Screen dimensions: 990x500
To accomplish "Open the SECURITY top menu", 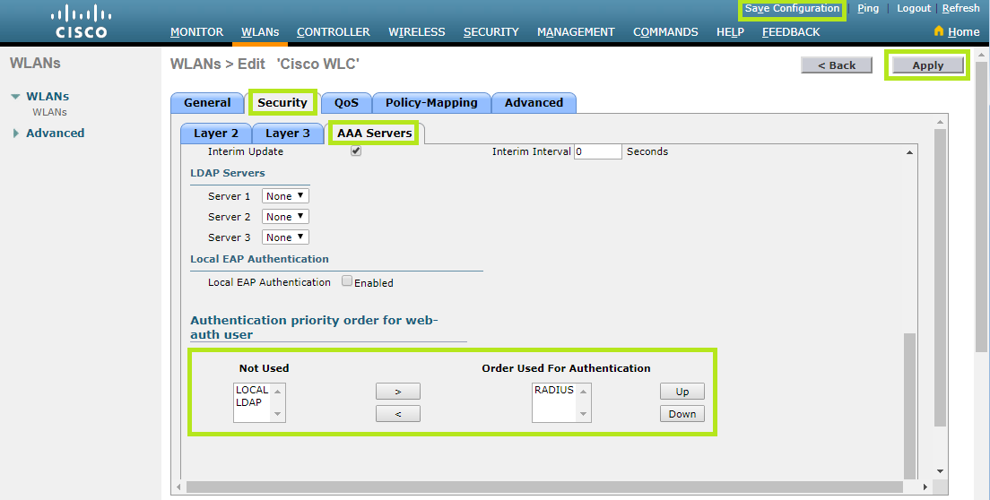I will pyautogui.click(x=491, y=32).
